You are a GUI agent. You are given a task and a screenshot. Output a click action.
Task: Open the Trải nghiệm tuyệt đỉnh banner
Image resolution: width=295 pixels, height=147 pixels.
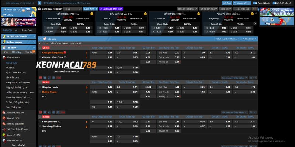tap(277, 12)
